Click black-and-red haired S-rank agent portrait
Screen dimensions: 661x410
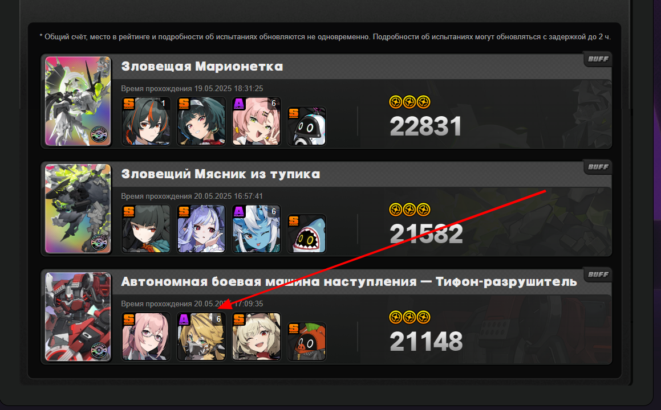(146, 121)
